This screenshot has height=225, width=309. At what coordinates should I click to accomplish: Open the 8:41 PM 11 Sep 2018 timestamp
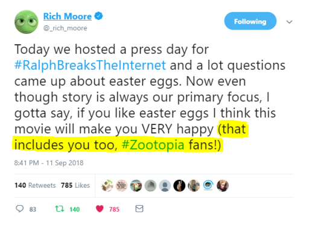click(x=49, y=163)
